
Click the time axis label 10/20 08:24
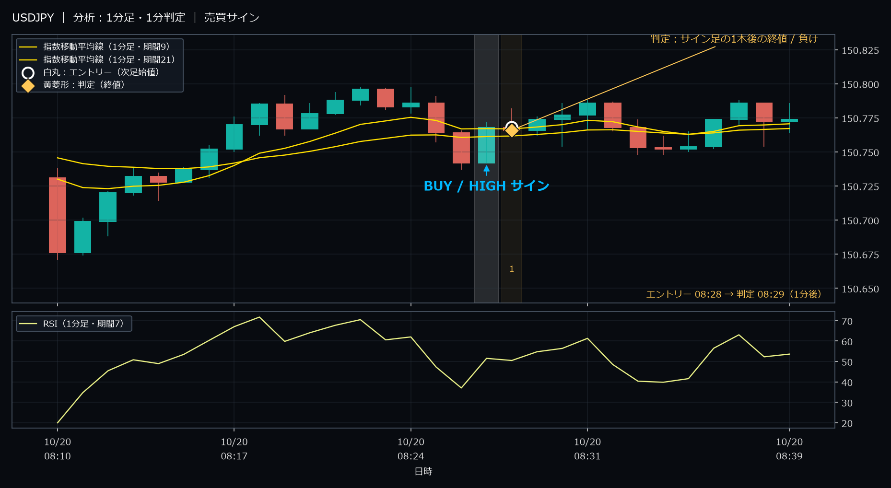(411, 449)
